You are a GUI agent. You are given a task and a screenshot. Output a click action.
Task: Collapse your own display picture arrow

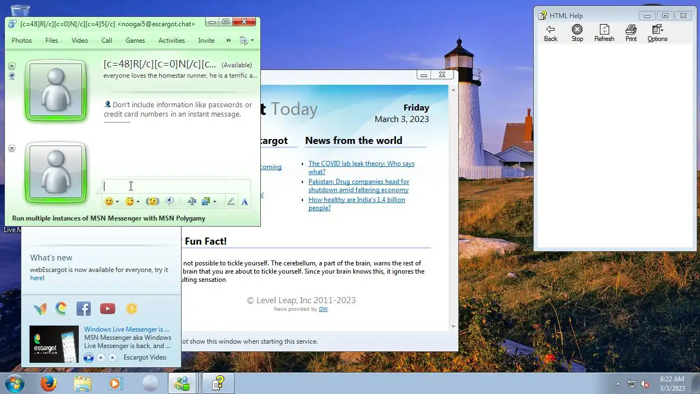[11, 148]
